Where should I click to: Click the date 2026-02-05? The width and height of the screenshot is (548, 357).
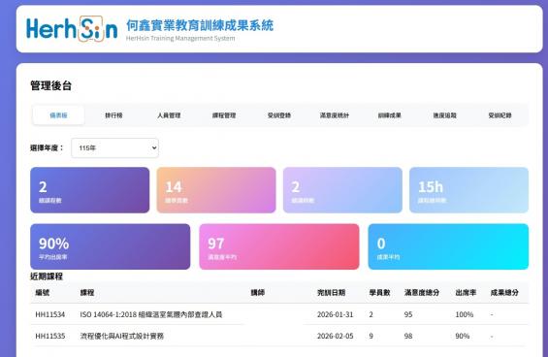(336, 336)
